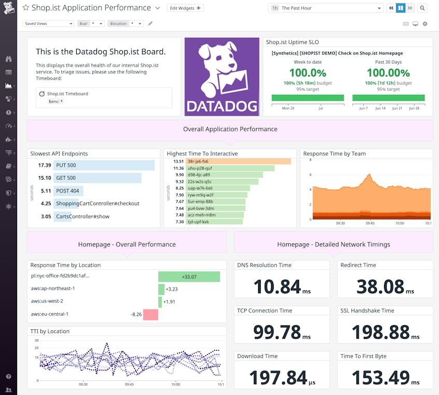Click the red -8.26 eu-central-1 bar

coord(151,314)
